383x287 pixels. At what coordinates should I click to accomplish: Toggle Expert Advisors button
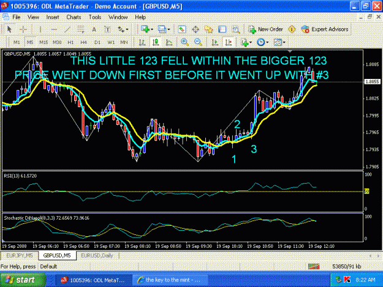pyautogui.click(x=325, y=29)
